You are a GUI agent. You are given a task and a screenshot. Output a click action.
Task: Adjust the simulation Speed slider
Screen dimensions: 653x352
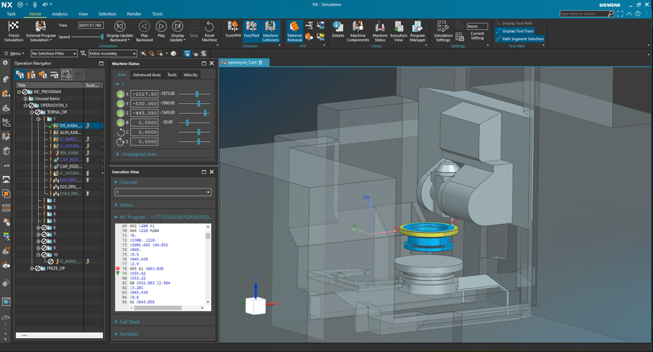102,37
